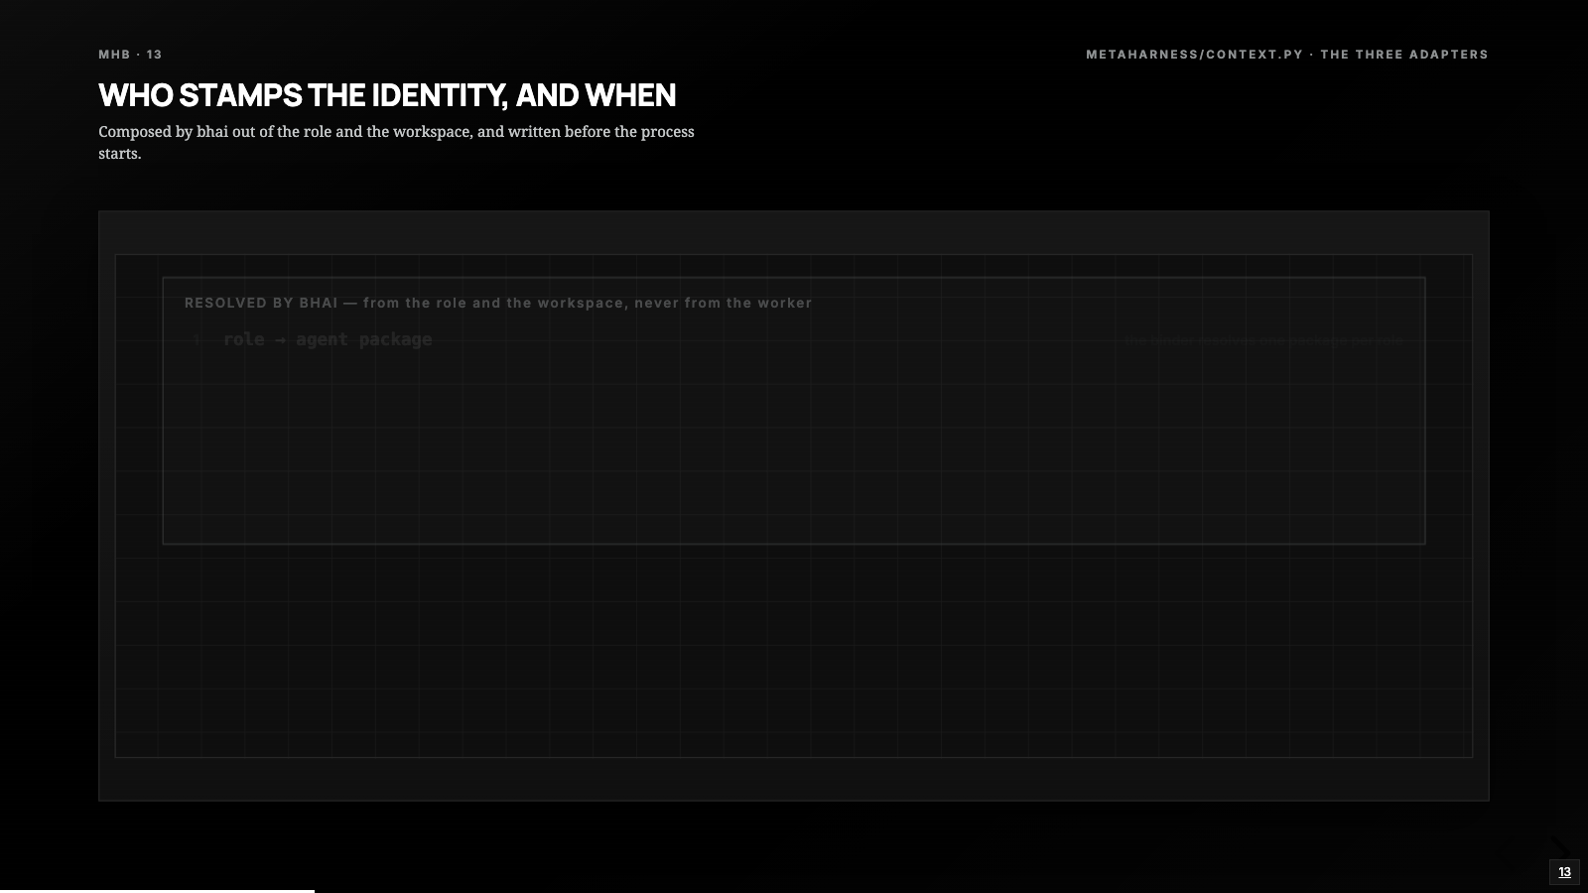The height and width of the screenshot is (893, 1588).
Task: Click subtitle beginning "Composed by bhai out of"
Action: coord(396,142)
